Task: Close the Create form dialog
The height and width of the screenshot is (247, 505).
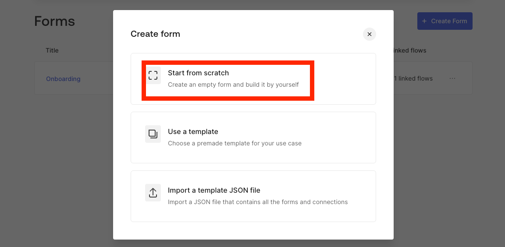Action: 370,34
